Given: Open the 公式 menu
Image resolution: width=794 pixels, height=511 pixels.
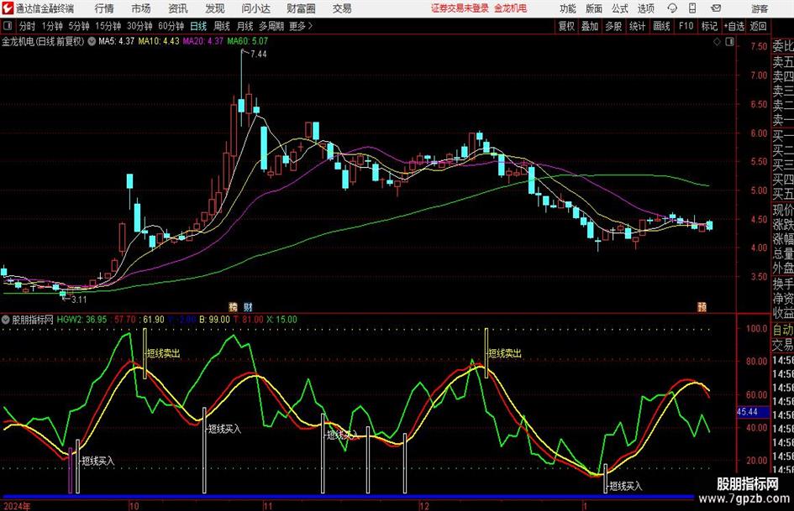Looking at the screenshot, I should 620,8.
